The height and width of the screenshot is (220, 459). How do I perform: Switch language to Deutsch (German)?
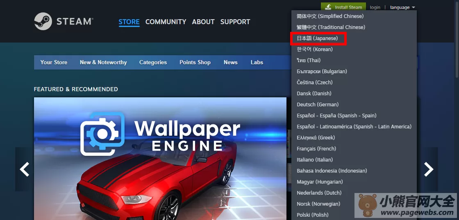354,105
